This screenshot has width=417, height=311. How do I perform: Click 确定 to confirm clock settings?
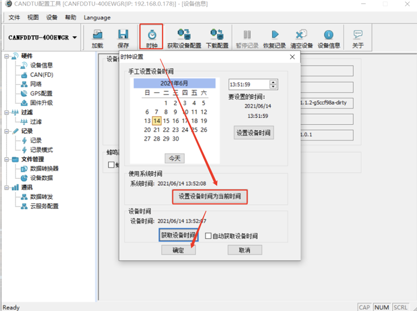tap(178, 250)
